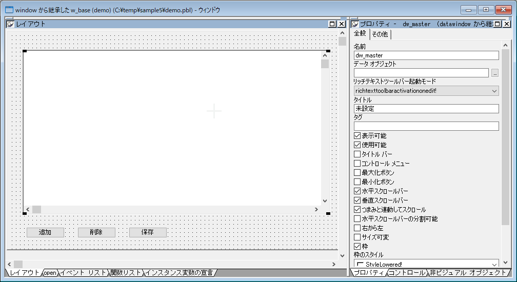
Task: Click the application window title bar icon
Action: tap(9, 10)
